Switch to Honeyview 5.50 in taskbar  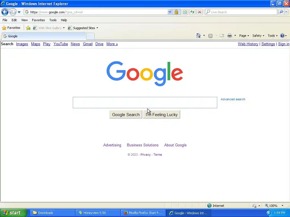(x=98, y=213)
